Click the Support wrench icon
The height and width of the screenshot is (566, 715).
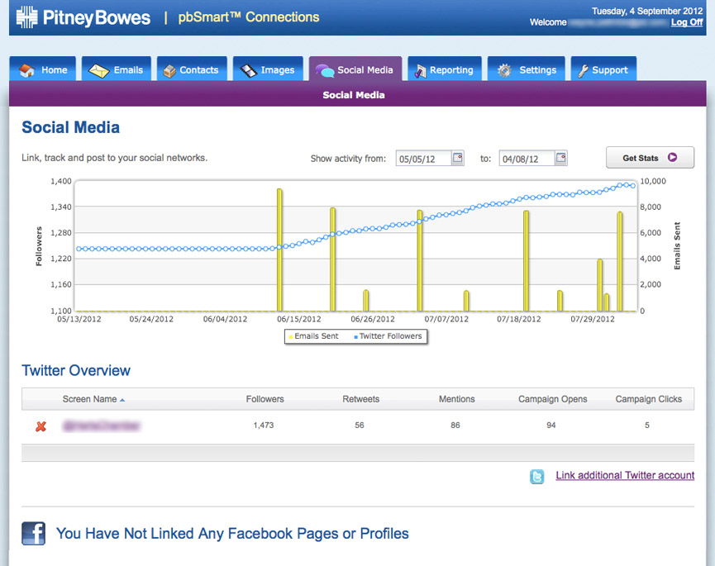coord(583,70)
